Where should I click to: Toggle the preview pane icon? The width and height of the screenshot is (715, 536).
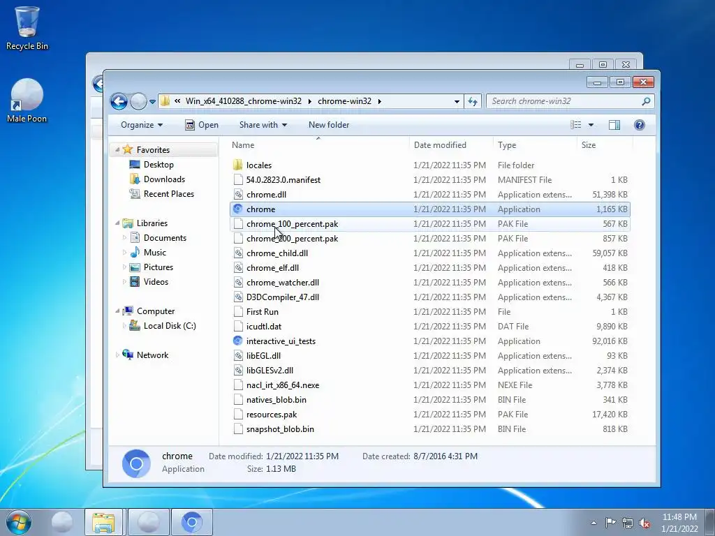click(x=614, y=125)
